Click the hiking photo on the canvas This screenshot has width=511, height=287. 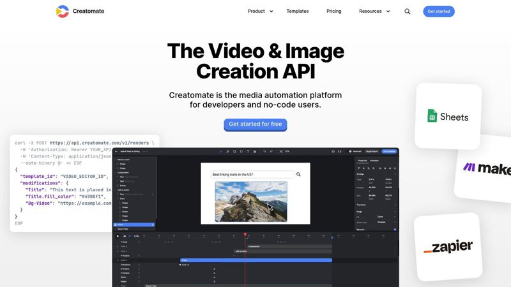click(251, 202)
